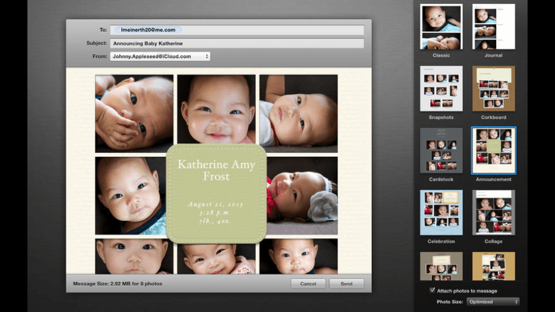Select the partially visible golden-tan theme thumbnail
Screen dimensions: 555x312
pos(493,266)
